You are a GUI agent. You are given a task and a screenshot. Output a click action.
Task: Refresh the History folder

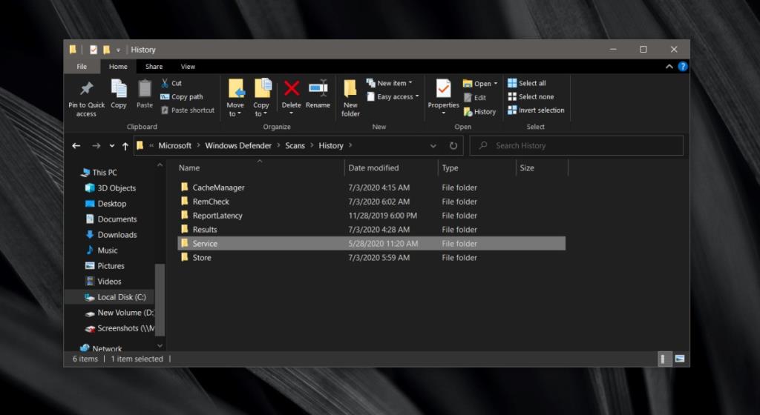453,145
